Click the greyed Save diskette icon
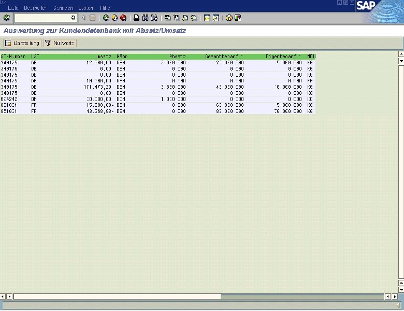 tap(93, 18)
